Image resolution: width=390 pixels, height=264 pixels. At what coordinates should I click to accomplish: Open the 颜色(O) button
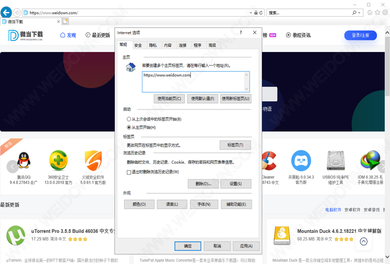point(139,204)
